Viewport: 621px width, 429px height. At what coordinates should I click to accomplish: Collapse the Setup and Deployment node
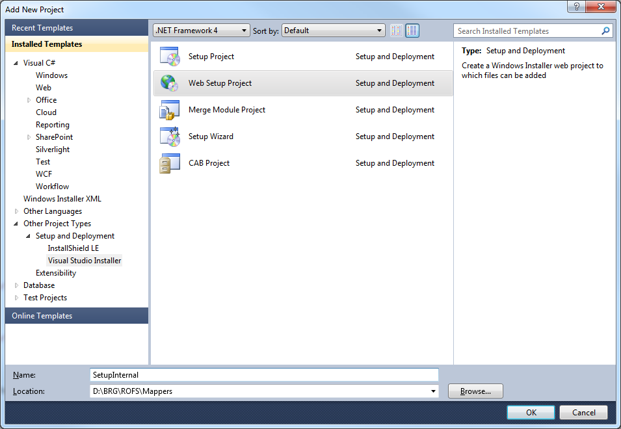click(x=28, y=236)
